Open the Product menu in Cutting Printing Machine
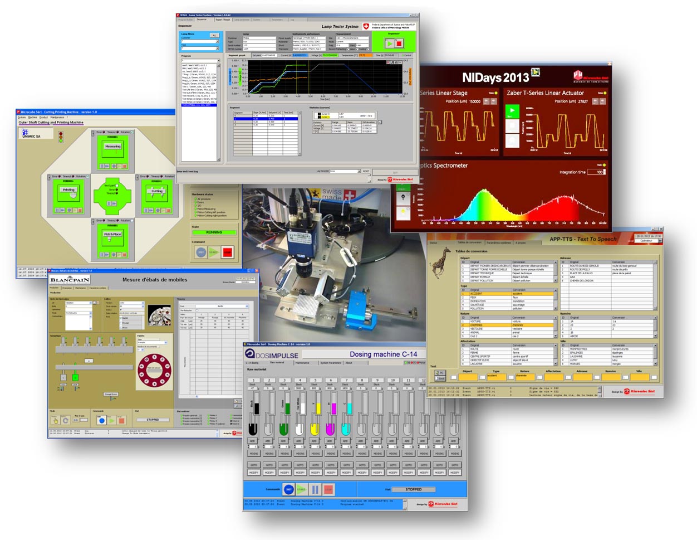697x540 pixels. click(x=43, y=117)
